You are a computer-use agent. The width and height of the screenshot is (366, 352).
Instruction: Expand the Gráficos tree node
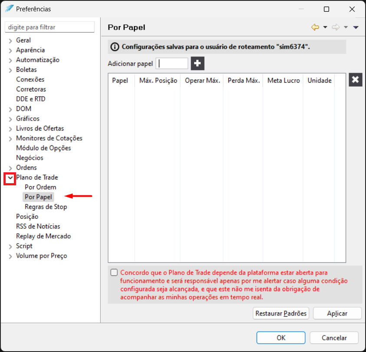(10, 119)
